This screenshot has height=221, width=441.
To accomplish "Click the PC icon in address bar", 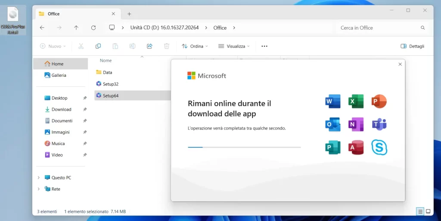I will 112,27.
